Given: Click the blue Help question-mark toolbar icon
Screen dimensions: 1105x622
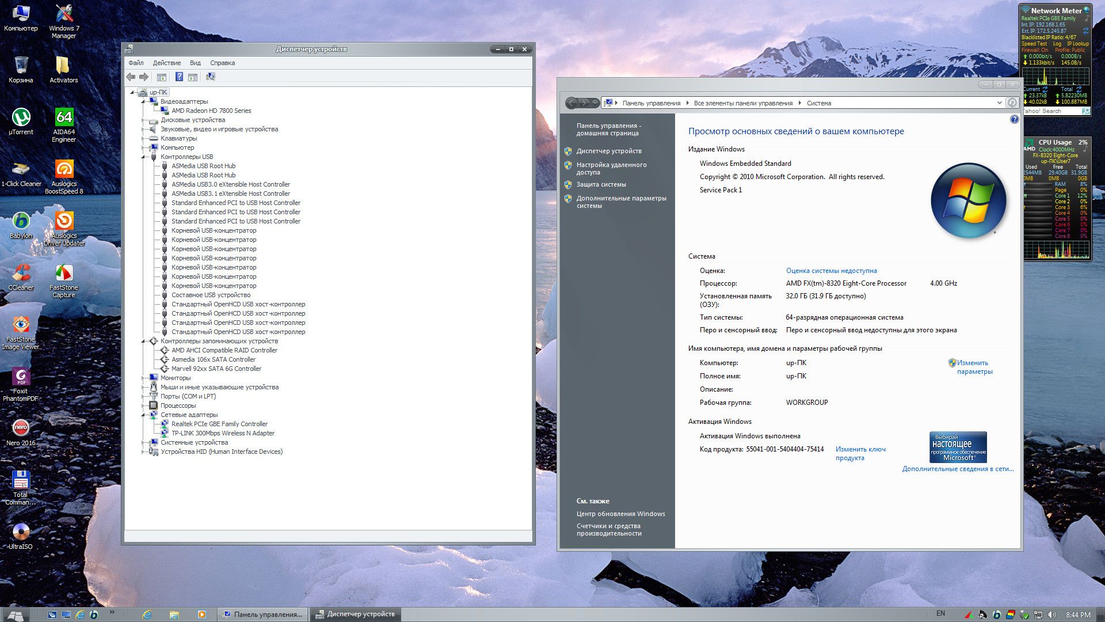Looking at the screenshot, I should [179, 77].
